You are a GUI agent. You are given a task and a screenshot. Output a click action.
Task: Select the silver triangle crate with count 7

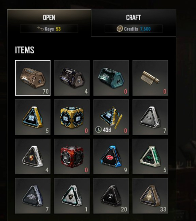click(x=150, y=117)
